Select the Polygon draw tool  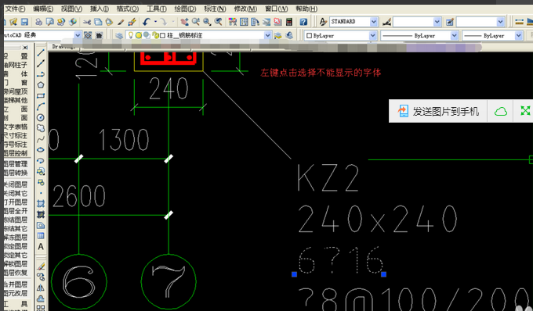point(41,84)
